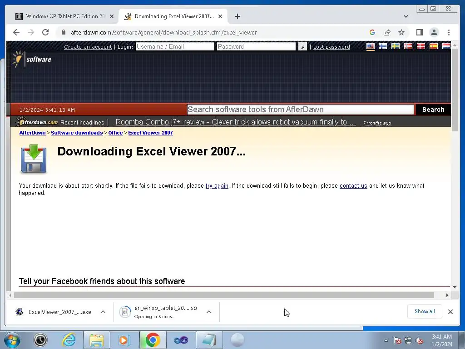Click the floppy disk download icon
The height and width of the screenshot is (349, 465).
pos(34,159)
